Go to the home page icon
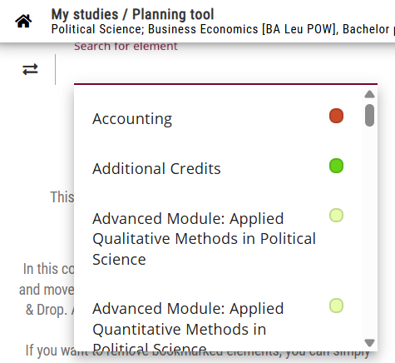The width and height of the screenshot is (395, 363). point(23,21)
